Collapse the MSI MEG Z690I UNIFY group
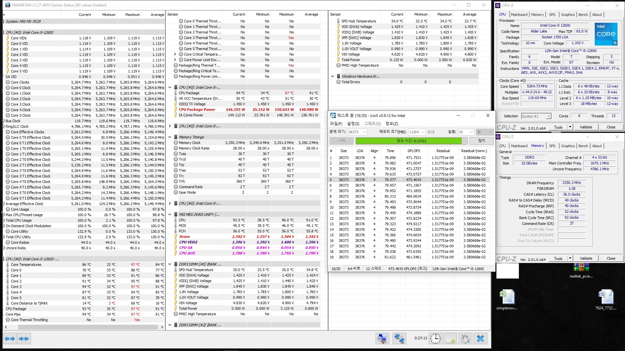The width and height of the screenshot is (625, 351). (170, 214)
